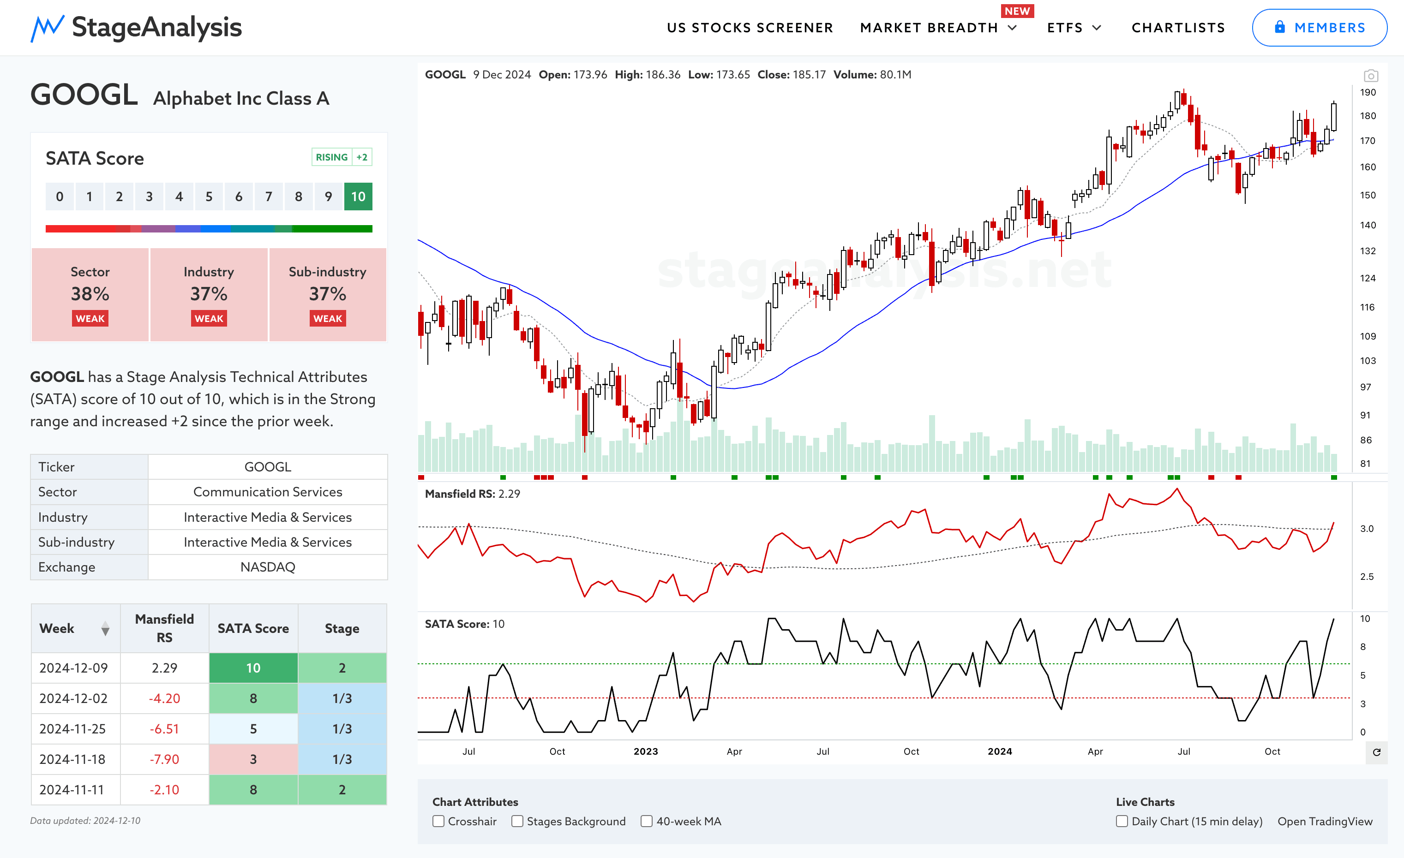Viewport: 1404px width, 858px height.
Task: Click SATA Score 10 green table cell
Action: 253,668
